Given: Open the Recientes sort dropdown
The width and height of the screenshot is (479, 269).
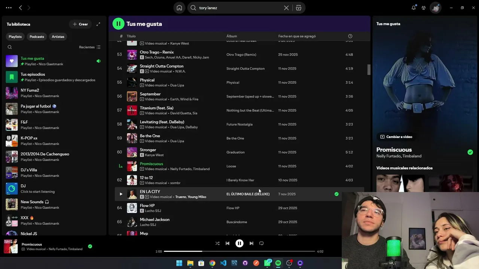Looking at the screenshot, I should 90,47.
